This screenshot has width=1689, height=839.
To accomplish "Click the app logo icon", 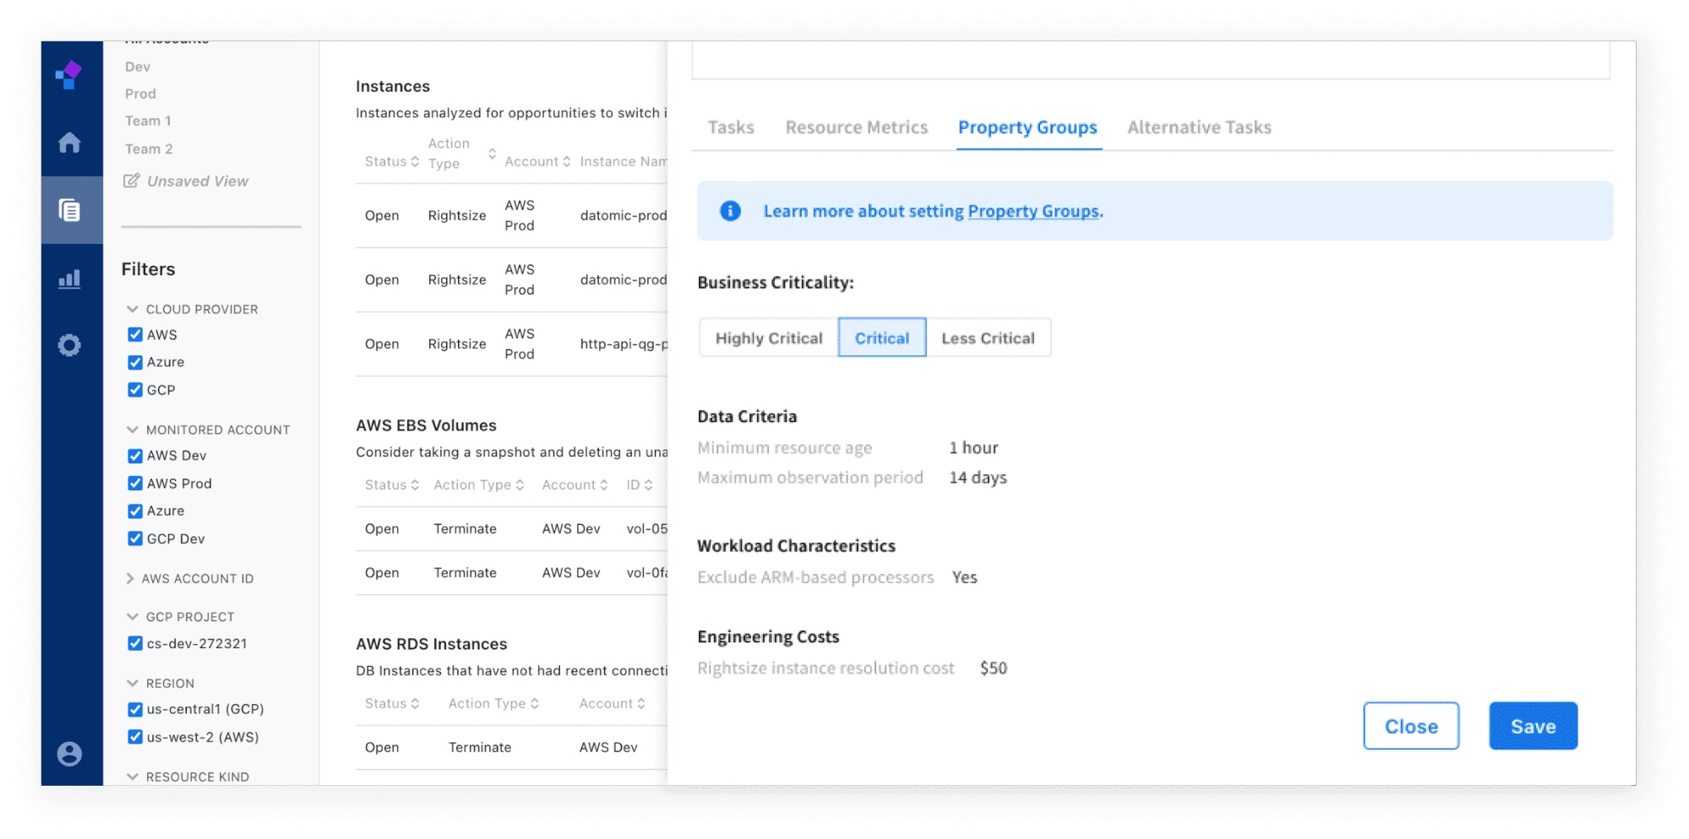I will click(69, 75).
